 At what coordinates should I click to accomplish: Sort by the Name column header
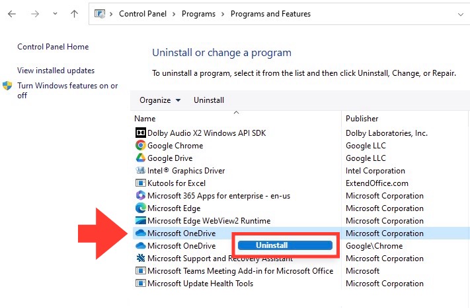click(145, 119)
